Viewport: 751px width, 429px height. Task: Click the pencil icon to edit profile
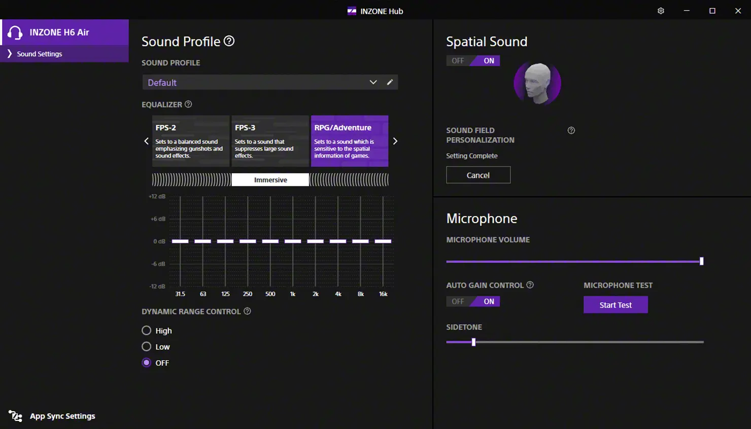(390, 82)
